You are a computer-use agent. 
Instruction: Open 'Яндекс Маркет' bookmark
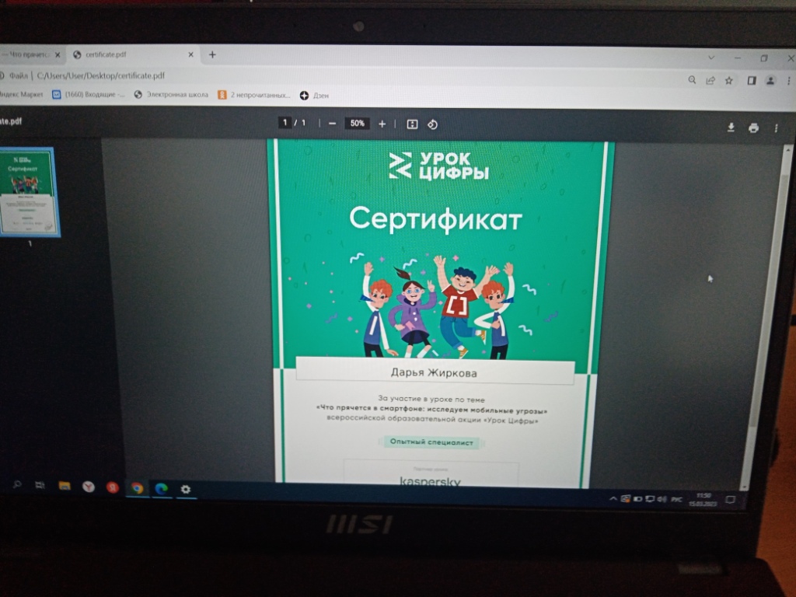click(21, 94)
